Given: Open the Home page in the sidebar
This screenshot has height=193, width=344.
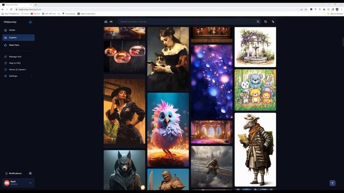Looking at the screenshot, I should click(x=18, y=30).
